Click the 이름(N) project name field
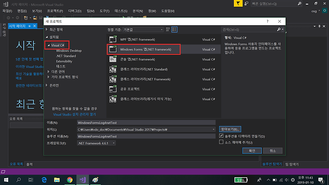The height and width of the screenshot is (185, 329). click(146, 123)
